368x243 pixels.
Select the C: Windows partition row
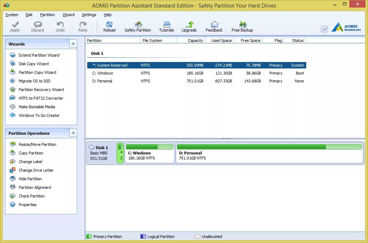coord(197,73)
